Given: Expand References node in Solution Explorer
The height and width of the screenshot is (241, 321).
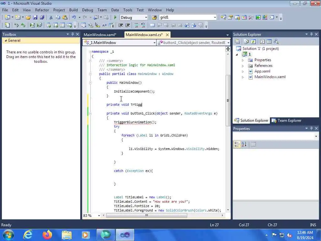Looking at the screenshot, I should point(243,66).
